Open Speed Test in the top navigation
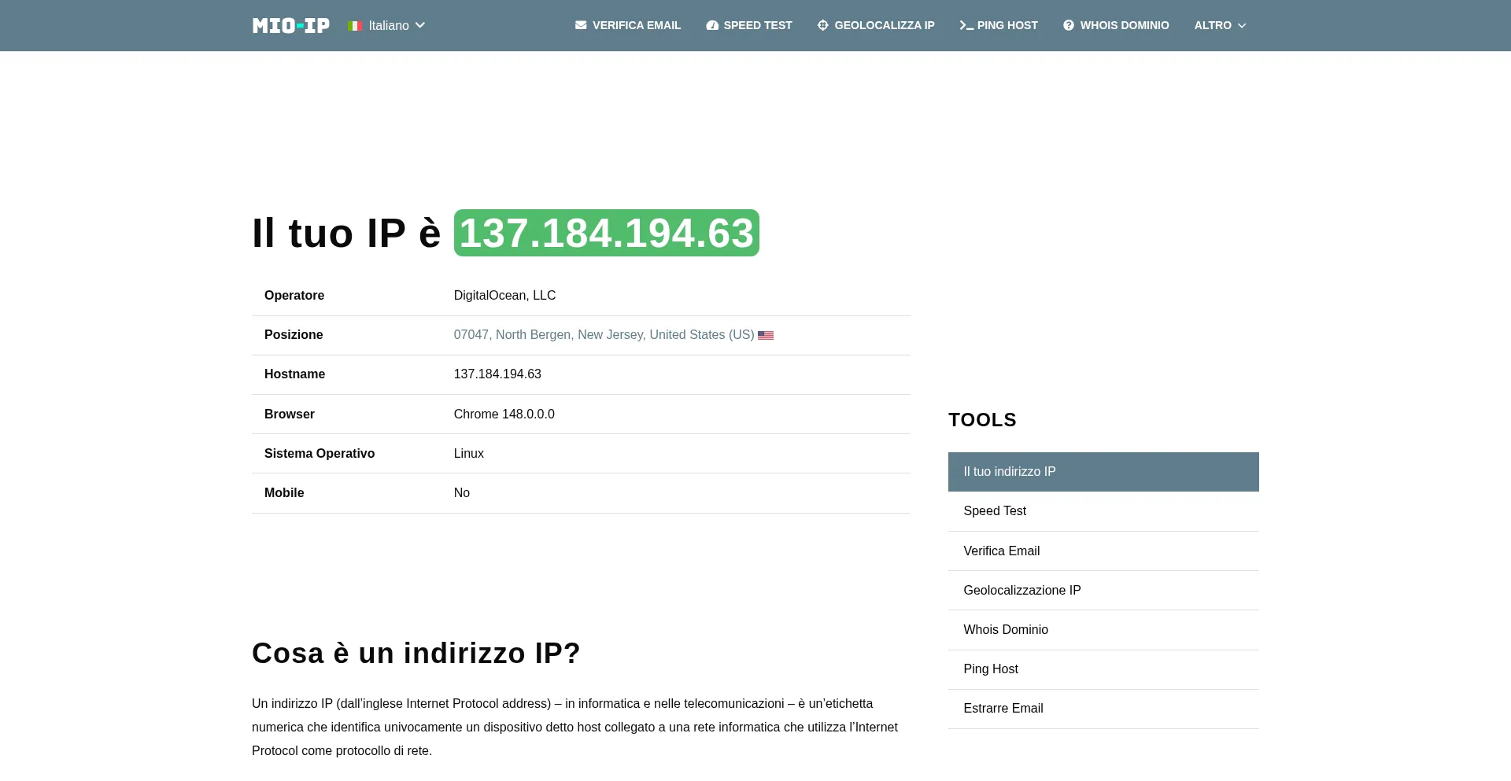This screenshot has width=1511, height=781. coord(749,25)
